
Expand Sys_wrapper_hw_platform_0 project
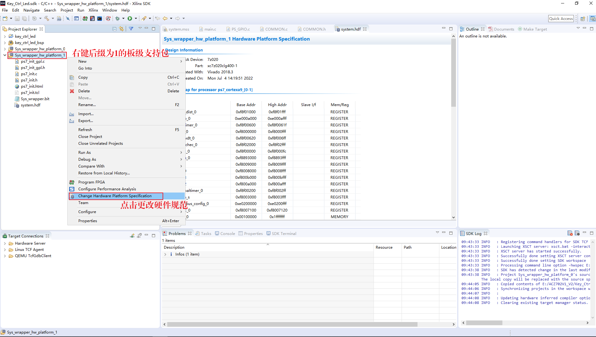pyautogui.click(x=5, y=49)
